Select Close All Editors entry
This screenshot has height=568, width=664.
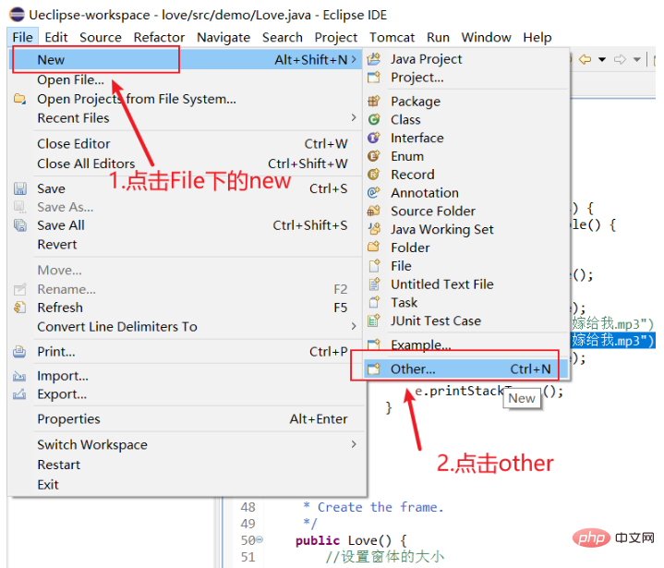point(187,163)
